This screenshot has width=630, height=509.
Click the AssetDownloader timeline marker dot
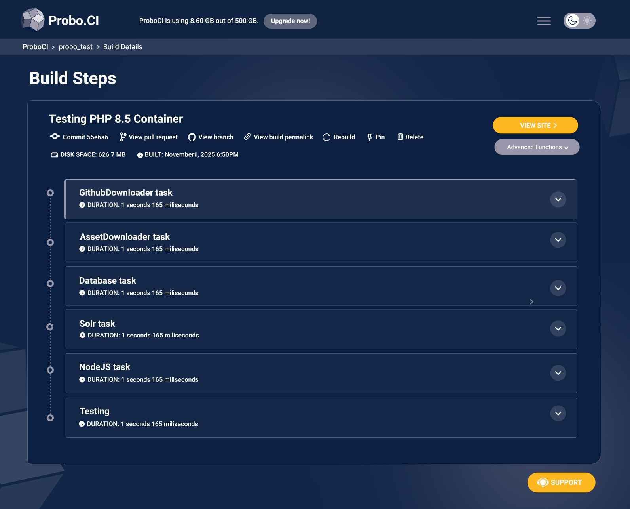[x=50, y=242]
